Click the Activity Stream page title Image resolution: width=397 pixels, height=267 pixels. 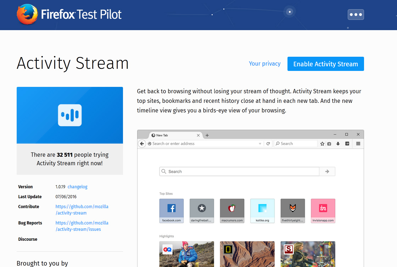pyautogui.click(x=73, y=63)
